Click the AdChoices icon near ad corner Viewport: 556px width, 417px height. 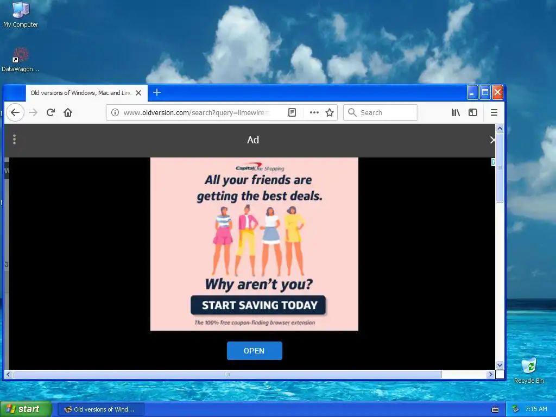493,162
